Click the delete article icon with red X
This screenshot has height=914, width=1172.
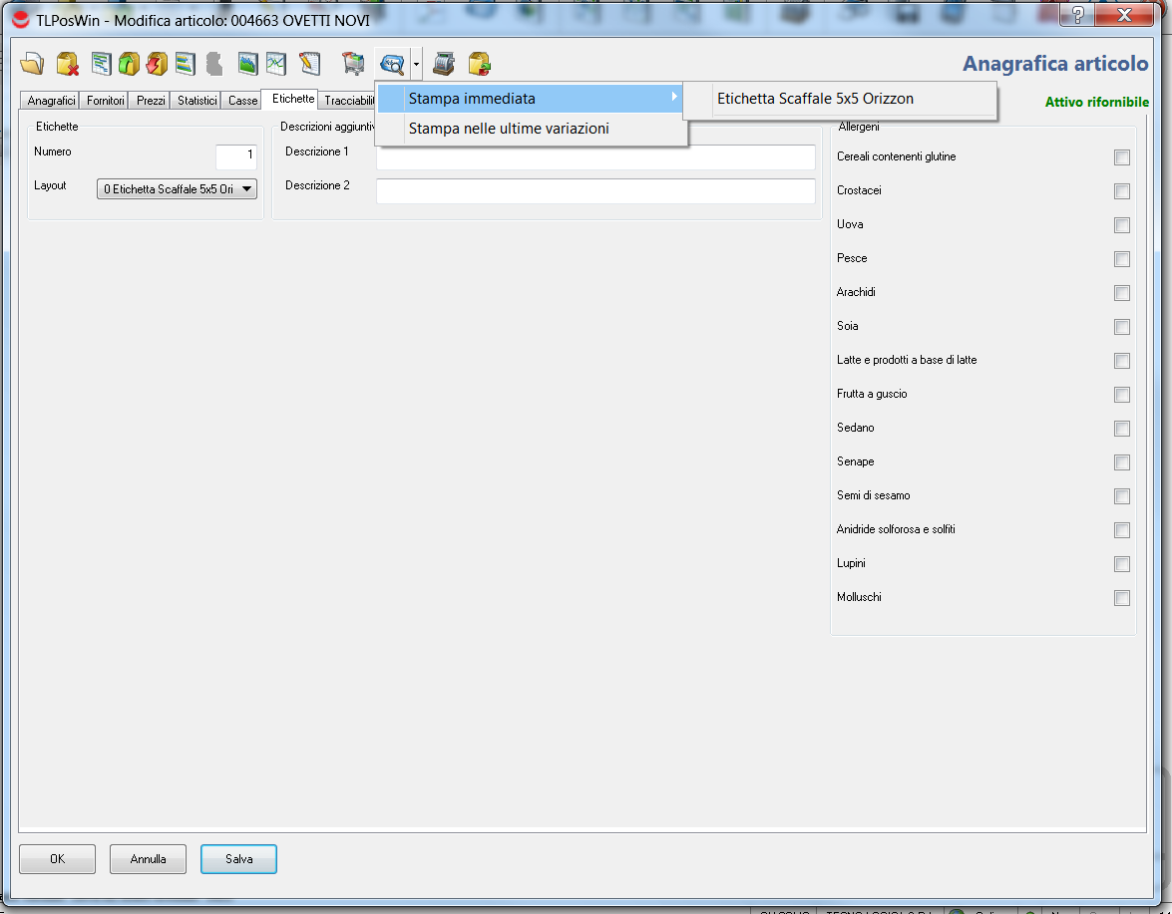tap(67, 65)
